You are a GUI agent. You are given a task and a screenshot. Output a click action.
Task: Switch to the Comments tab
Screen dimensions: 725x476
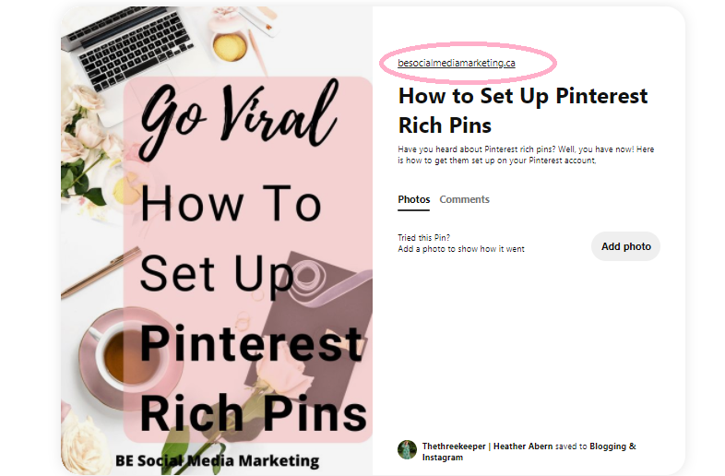pos(464,199)
